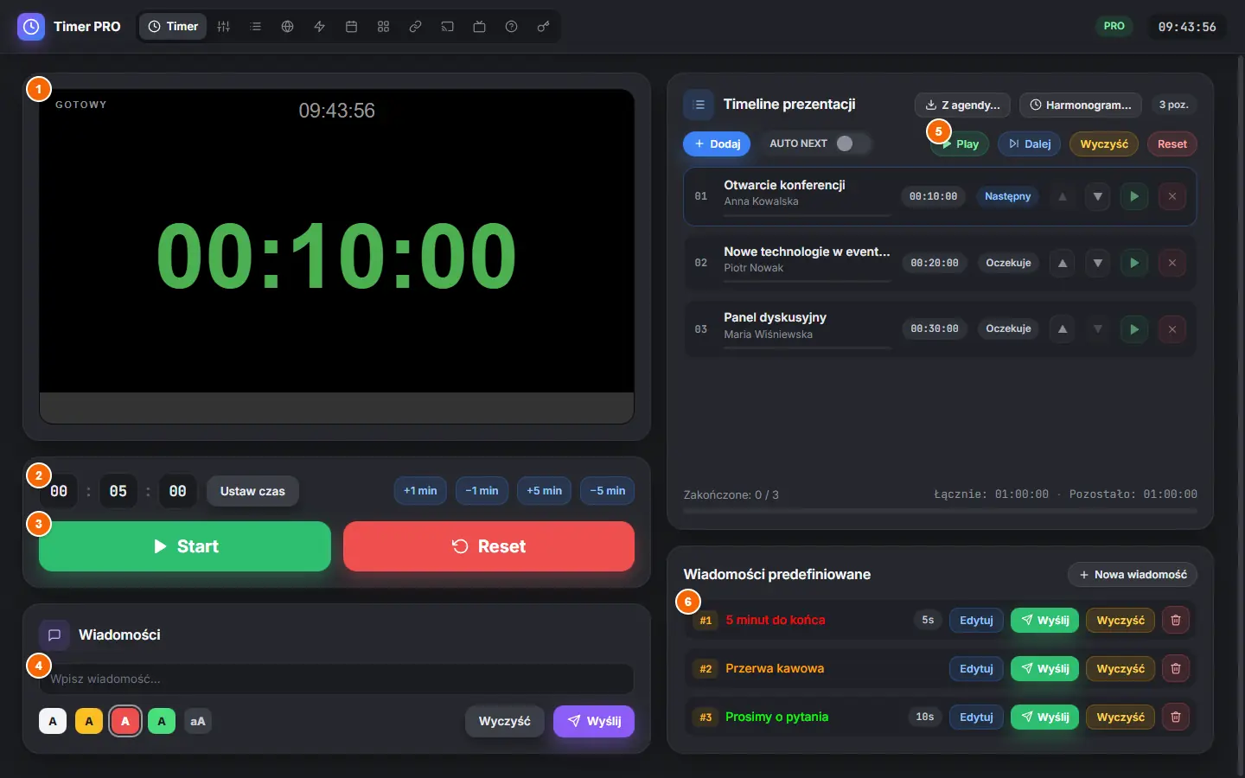The height and width of the screenshot is (778, 1245).
Task: Click Dalej in the timeline controls
Action: [x=1030, y=143]
